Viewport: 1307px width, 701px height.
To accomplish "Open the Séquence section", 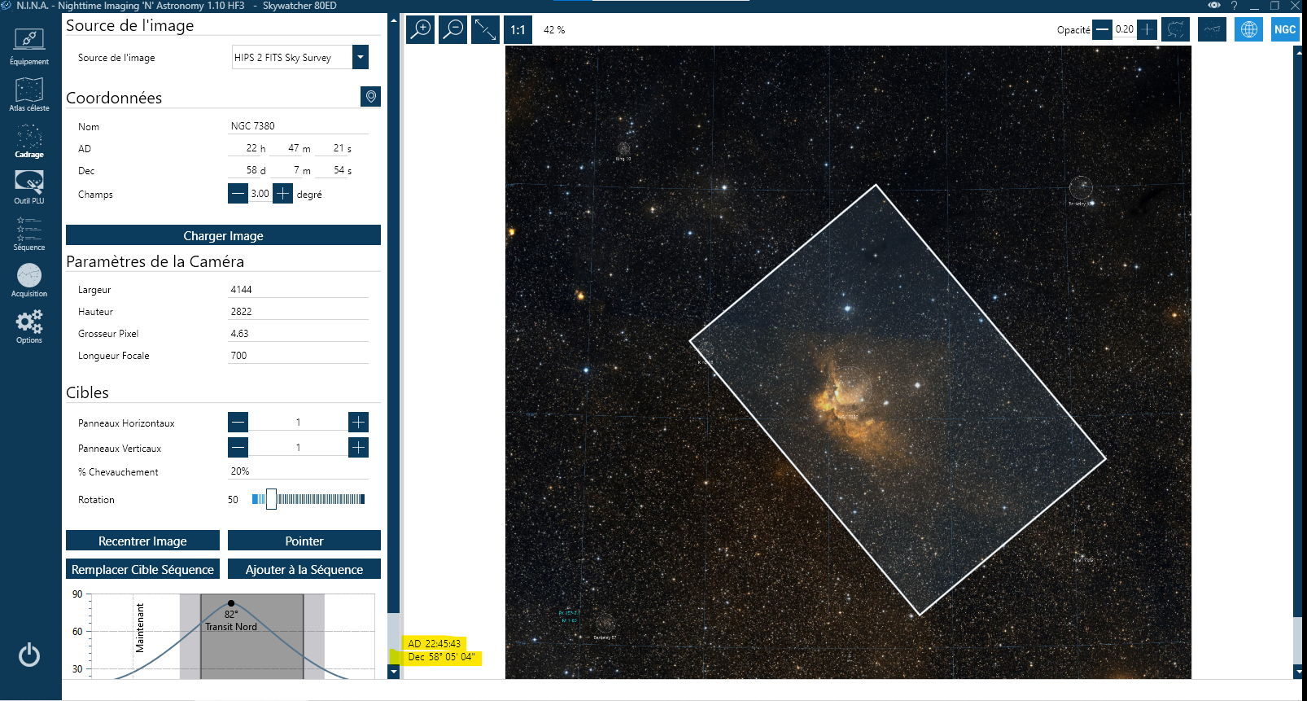I will (x=29, y=233).
